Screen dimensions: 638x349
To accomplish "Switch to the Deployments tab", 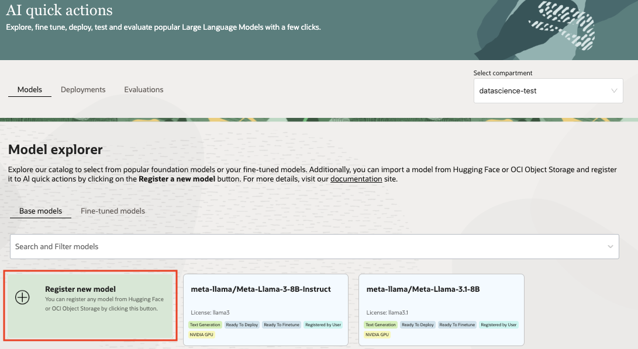I will [83, 89].
